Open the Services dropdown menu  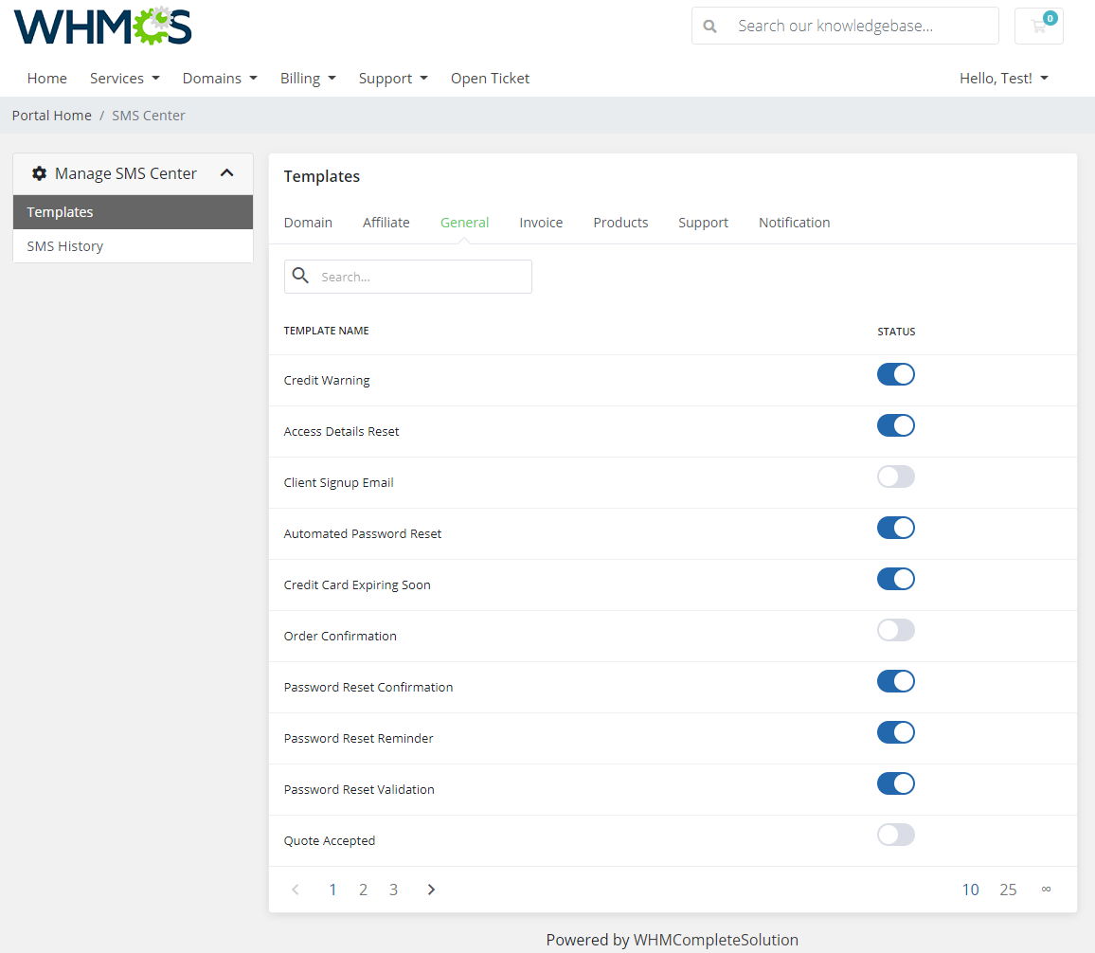[124, 78]
